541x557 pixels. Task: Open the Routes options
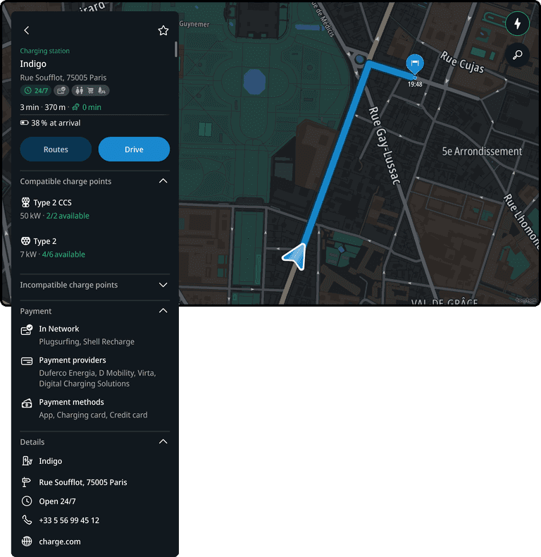tap(56, 149)
